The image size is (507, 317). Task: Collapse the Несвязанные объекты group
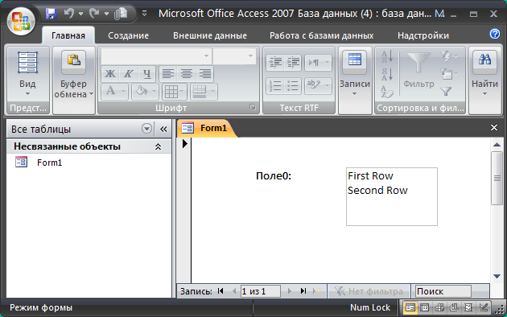158,146
